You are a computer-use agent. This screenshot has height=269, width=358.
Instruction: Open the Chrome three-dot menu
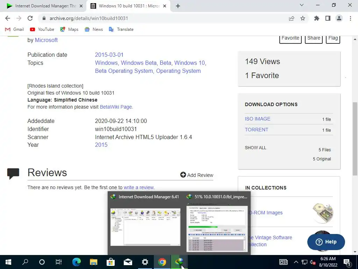(x=350, y=18)
